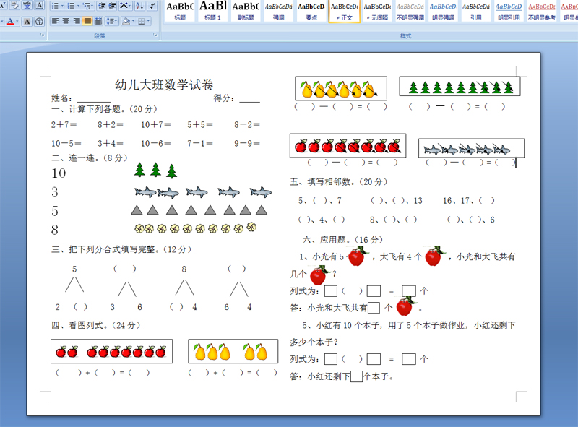The width and height of the screenshot is (578, 427).
Task: Click the document title 幼儿大班数学试卷
Action: tap(164, 85)
